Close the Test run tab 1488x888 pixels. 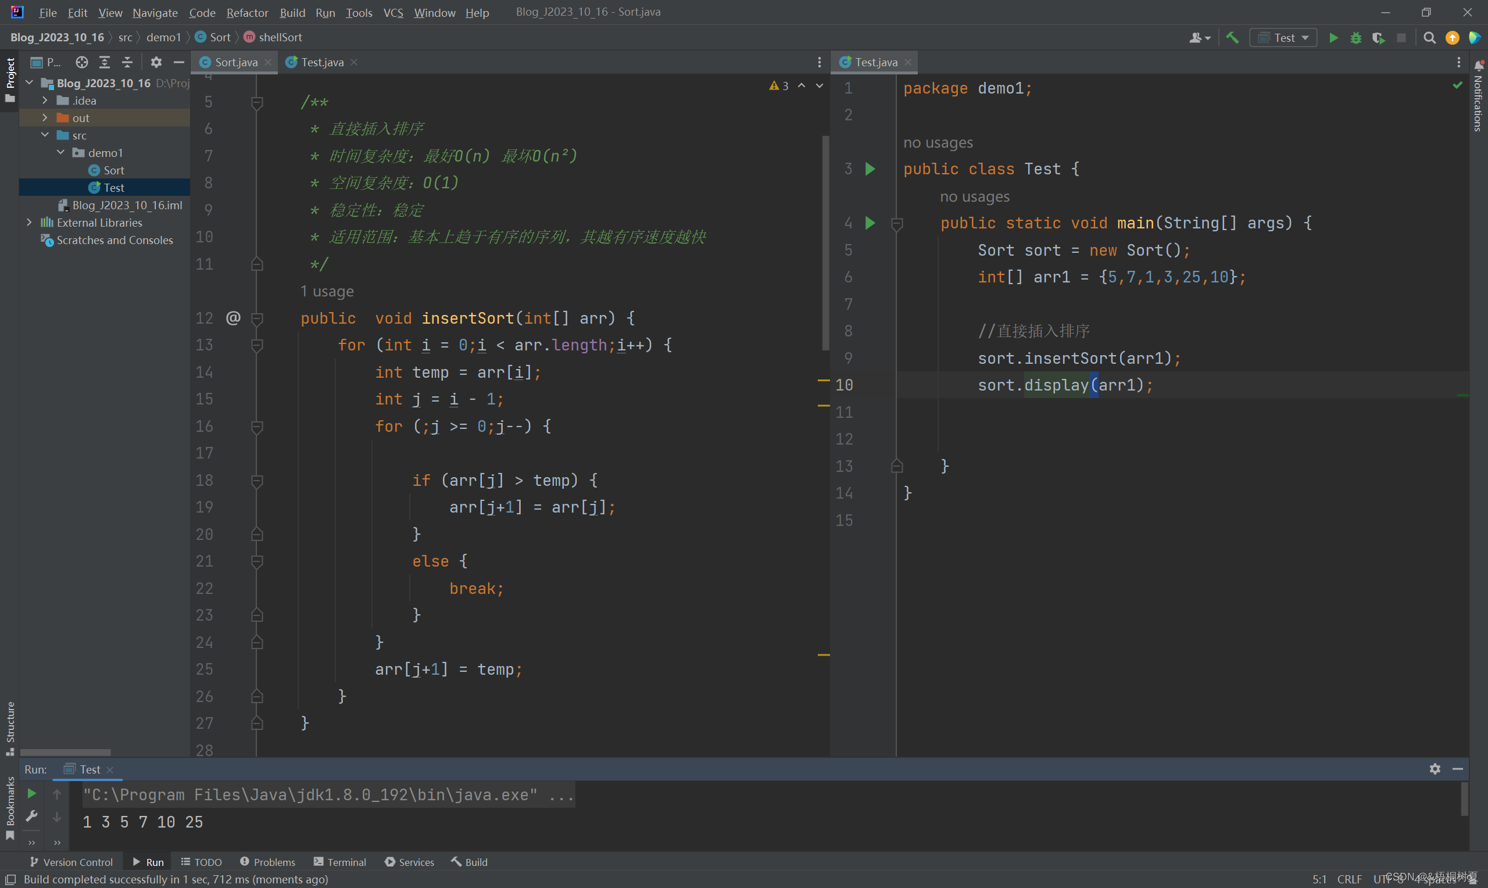[109, 769]
